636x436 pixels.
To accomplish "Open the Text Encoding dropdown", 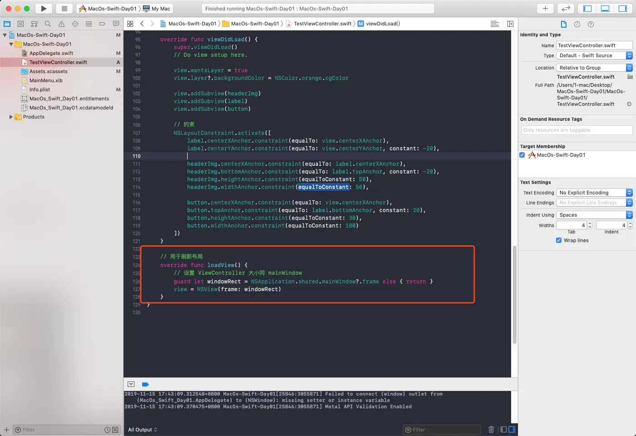I will (594, 193).
